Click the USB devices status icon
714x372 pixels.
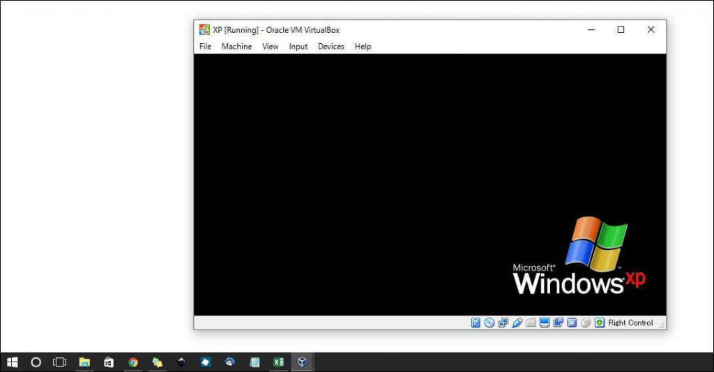(x=517, y=323)
